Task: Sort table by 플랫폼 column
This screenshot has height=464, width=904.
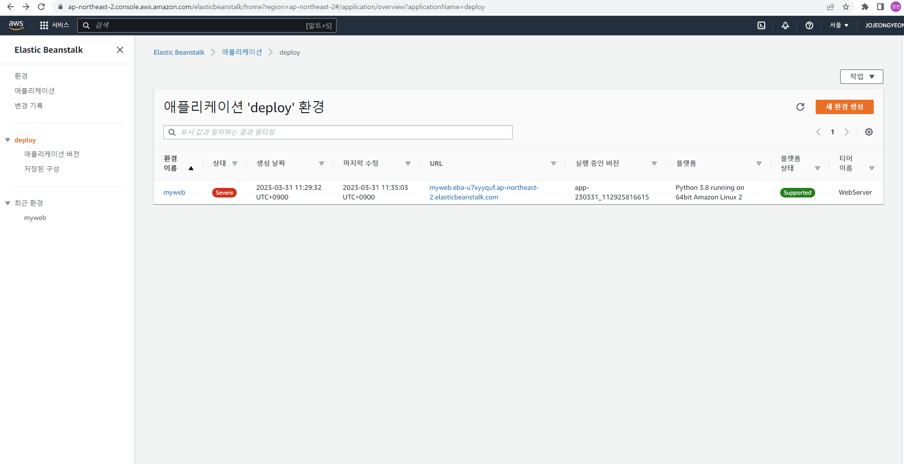Action: pyautogui.click(x=759, y=163)
